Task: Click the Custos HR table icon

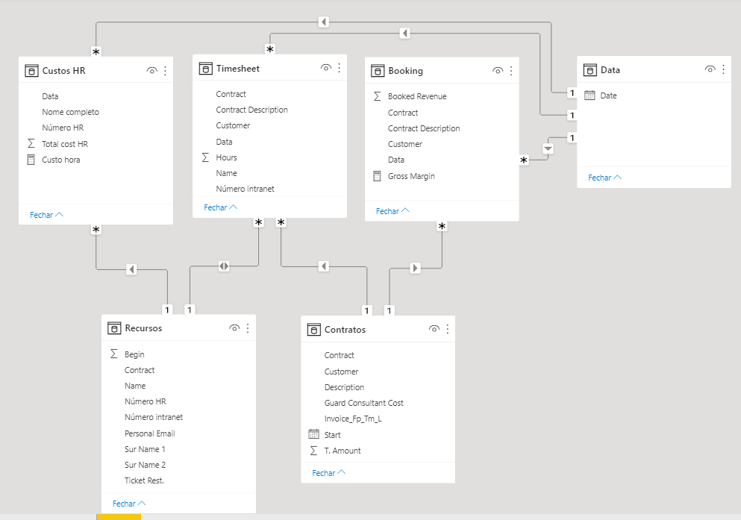Action: point(31,71)
